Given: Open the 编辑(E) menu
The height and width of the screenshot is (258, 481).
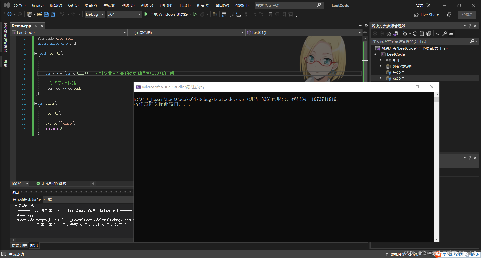Looking at the screenshot, I should (x=38, y=5).
